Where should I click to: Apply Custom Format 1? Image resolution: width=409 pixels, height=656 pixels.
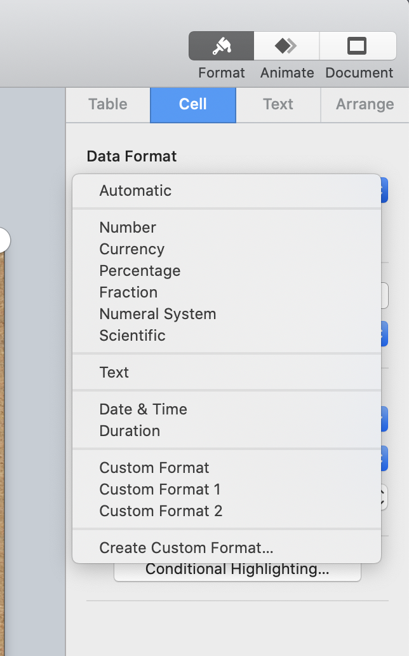(x=160, y=489)
